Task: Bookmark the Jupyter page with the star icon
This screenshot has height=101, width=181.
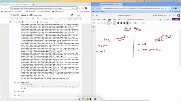Action: pyautogui.click(x=76, y=8)
